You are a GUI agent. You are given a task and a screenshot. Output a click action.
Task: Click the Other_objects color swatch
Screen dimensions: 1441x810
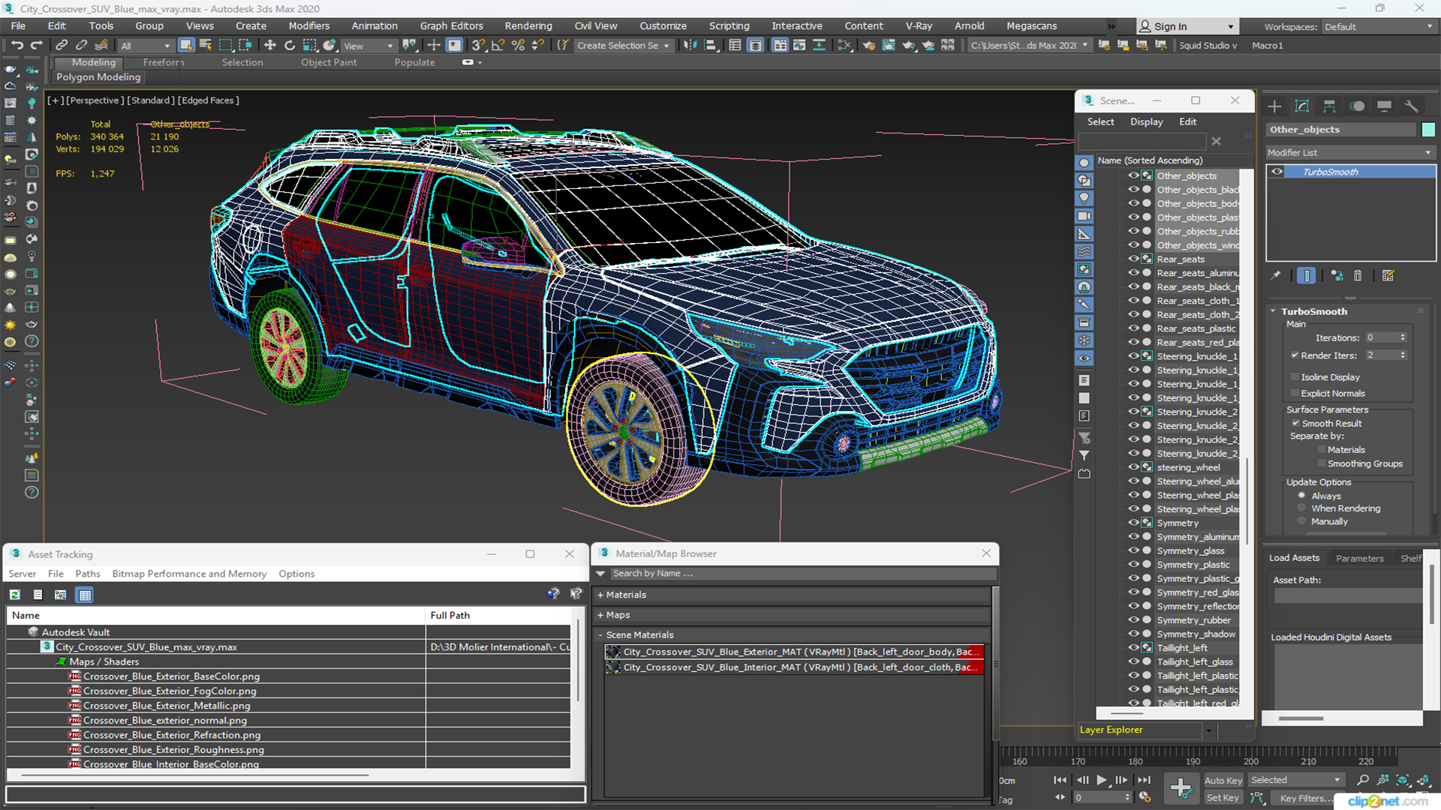click(x=1428, y=130)
